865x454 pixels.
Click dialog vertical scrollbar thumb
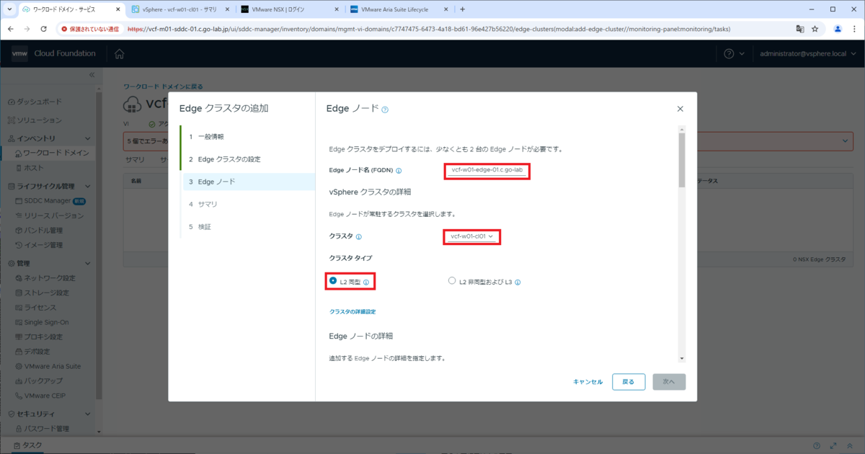click(x=681, y=159)
